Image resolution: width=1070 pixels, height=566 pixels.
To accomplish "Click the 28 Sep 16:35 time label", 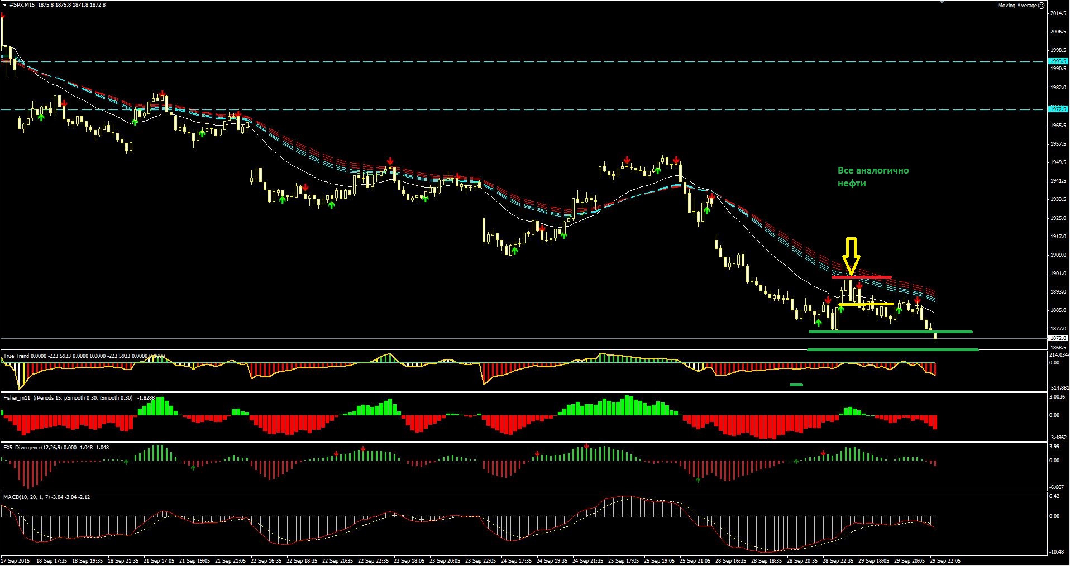I will (x=730, y=561).
